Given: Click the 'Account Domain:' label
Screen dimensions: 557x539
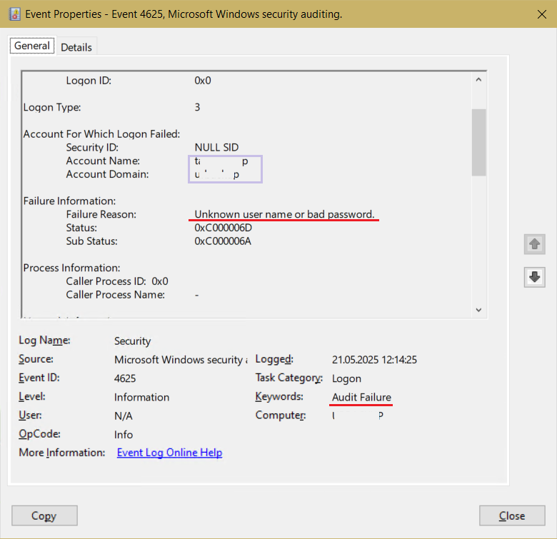Looking at the screenshot, I should (x=107, y=174).
